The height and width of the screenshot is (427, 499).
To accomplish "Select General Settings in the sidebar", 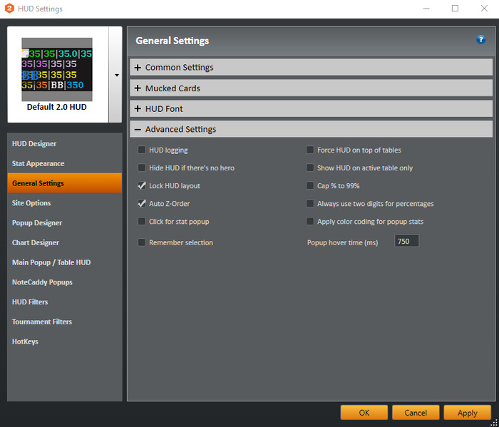I will coord(64,183).
